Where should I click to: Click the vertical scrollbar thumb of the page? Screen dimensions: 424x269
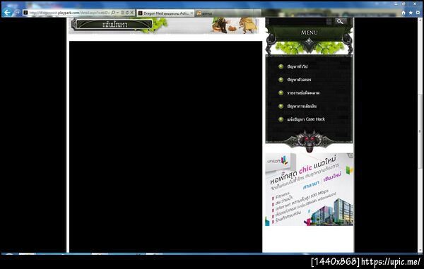[420, 131]
